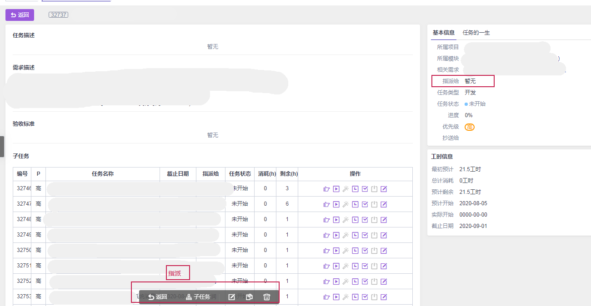
Task: Click the 任务名称 column header
Action: click(x=103, y=174)
